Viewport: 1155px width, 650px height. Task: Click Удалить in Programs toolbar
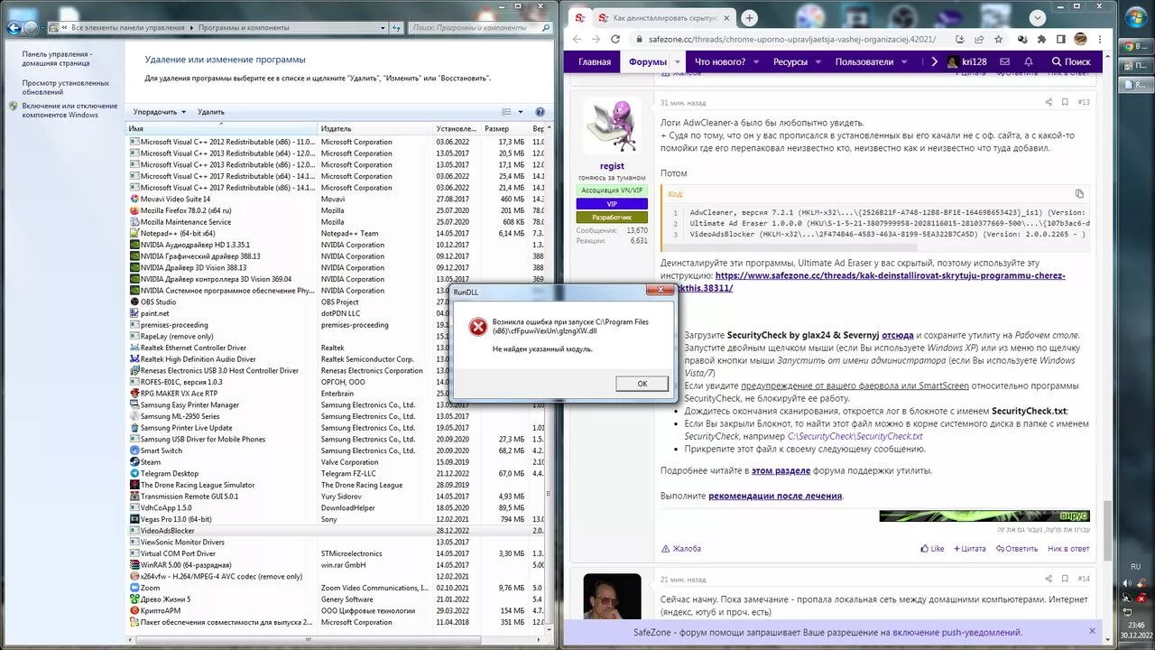click(x=210, y=112)
